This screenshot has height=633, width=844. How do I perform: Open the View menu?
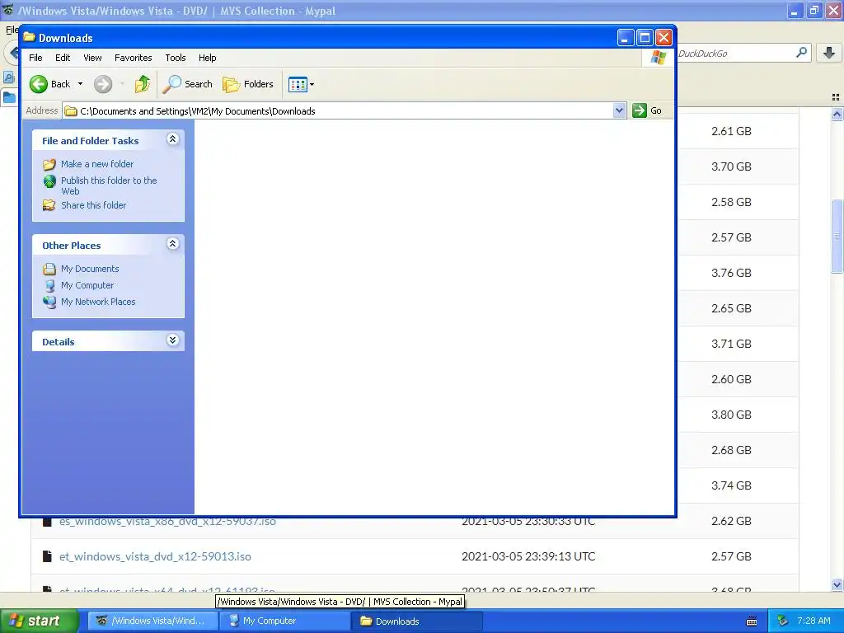(x=92, y=58)
